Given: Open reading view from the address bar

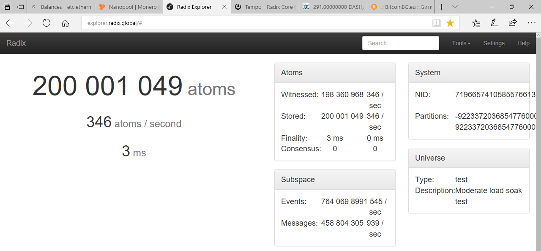Looking at the screenshot, I should [x=437, y=23].
